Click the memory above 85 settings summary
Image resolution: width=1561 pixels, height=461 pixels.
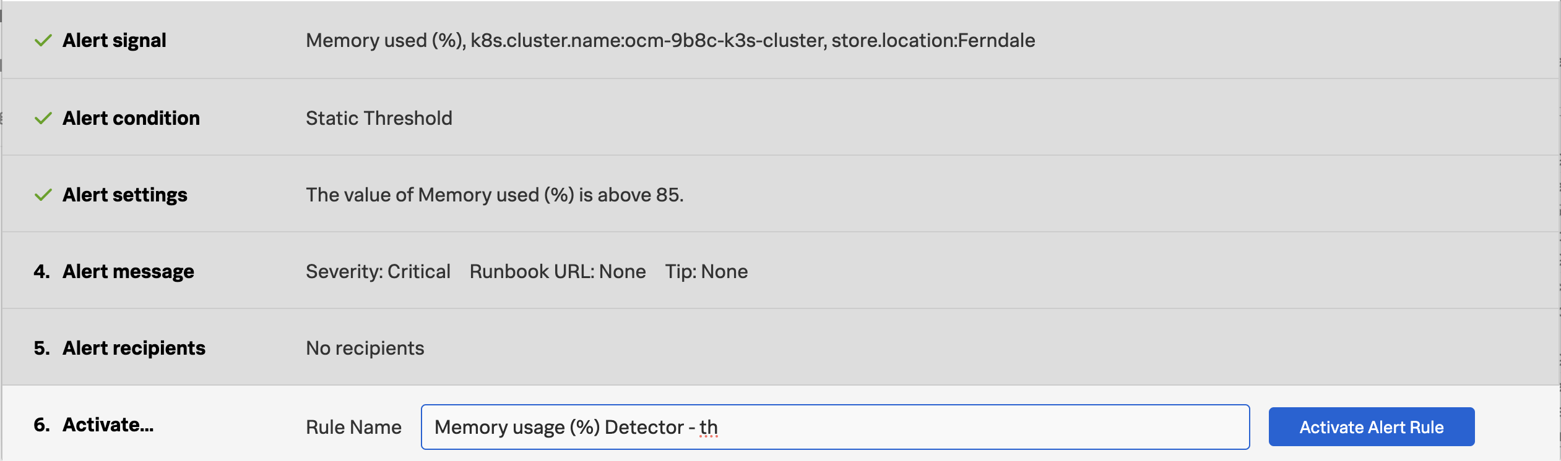coord(494,195)
